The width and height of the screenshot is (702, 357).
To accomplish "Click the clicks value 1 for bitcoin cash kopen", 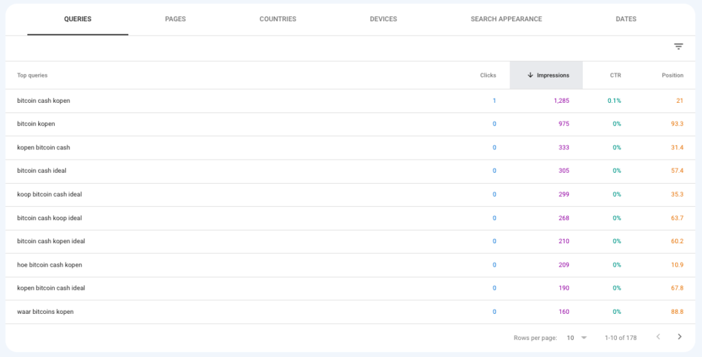I will point(494,101).
